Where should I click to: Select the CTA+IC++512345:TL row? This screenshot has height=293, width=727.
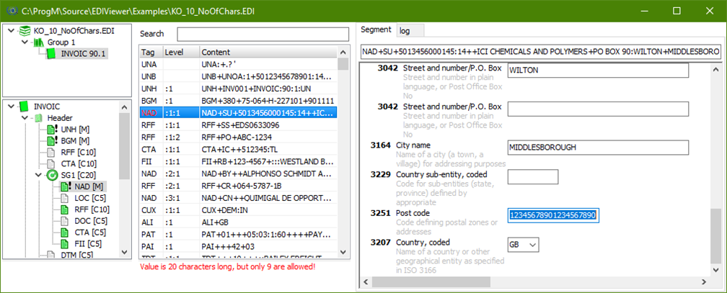239,150
